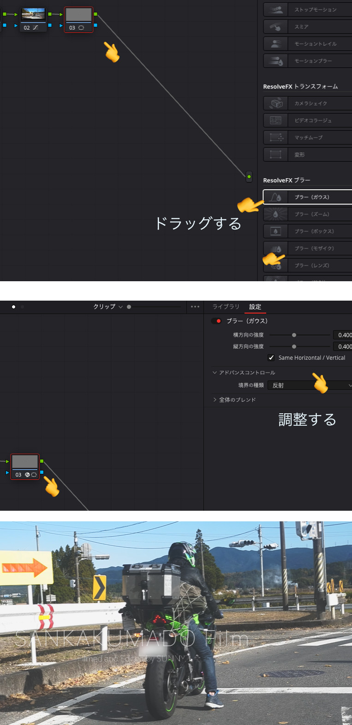Click the カメラシェイク effect icon
352x725 pixels.
(x=276, y=103)
